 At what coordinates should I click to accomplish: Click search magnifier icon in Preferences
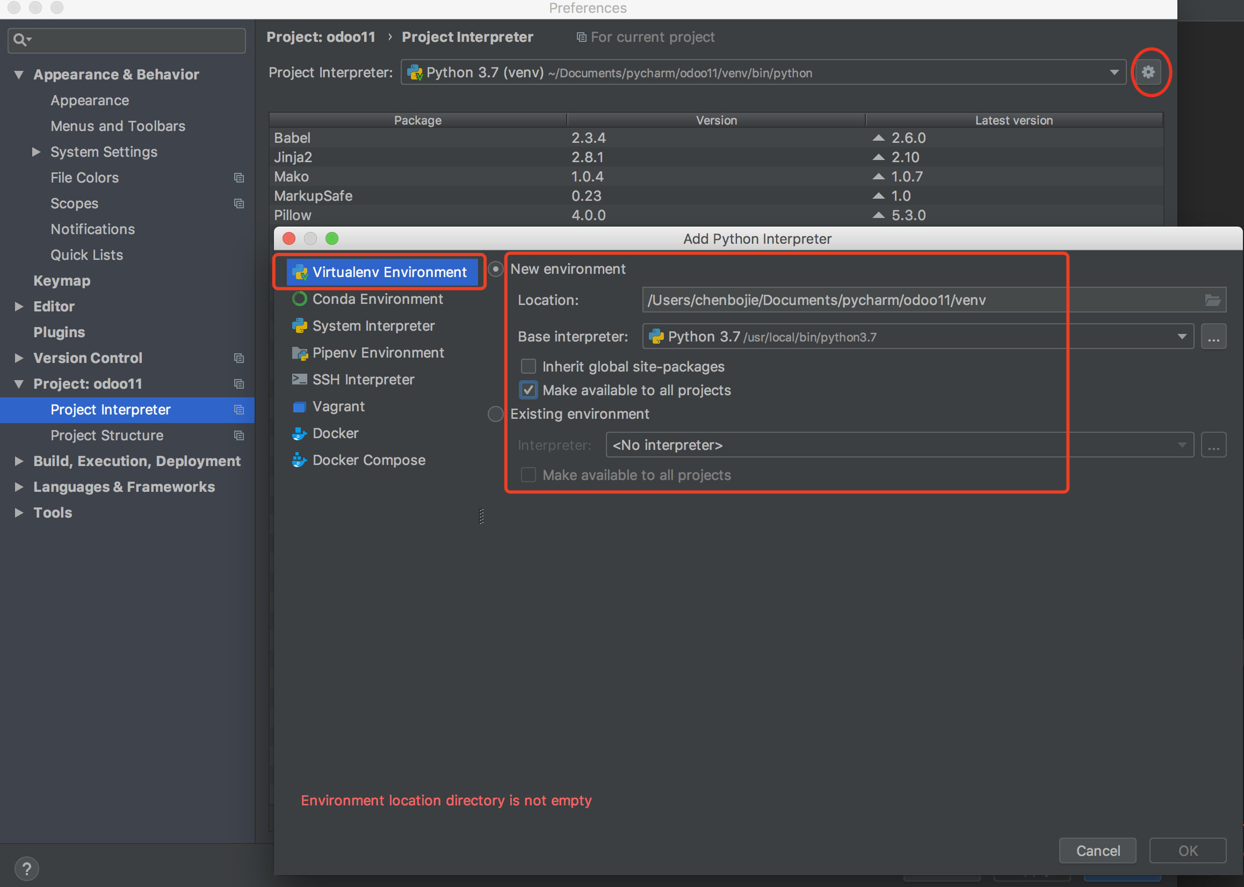click(x=21, y=40)
